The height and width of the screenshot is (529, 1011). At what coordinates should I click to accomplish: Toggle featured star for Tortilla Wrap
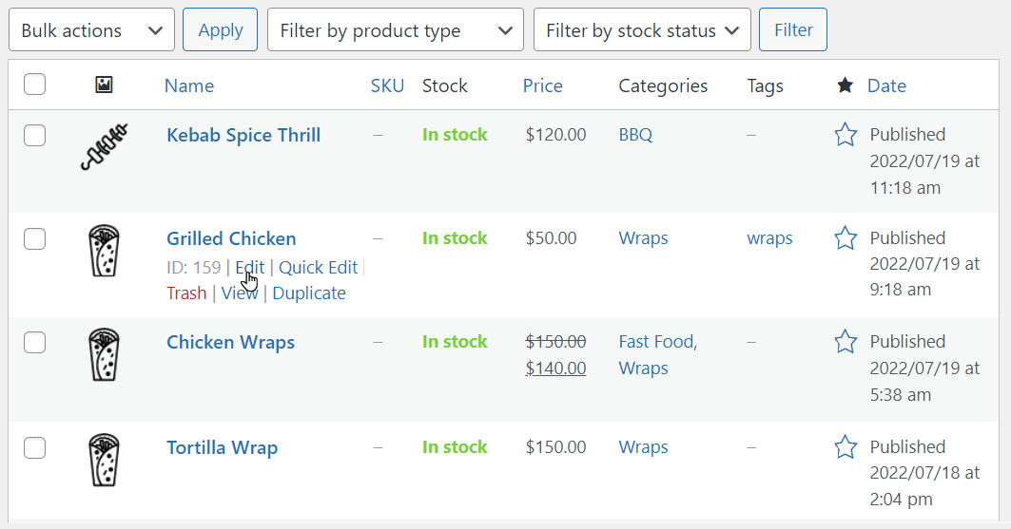point(846,446)
